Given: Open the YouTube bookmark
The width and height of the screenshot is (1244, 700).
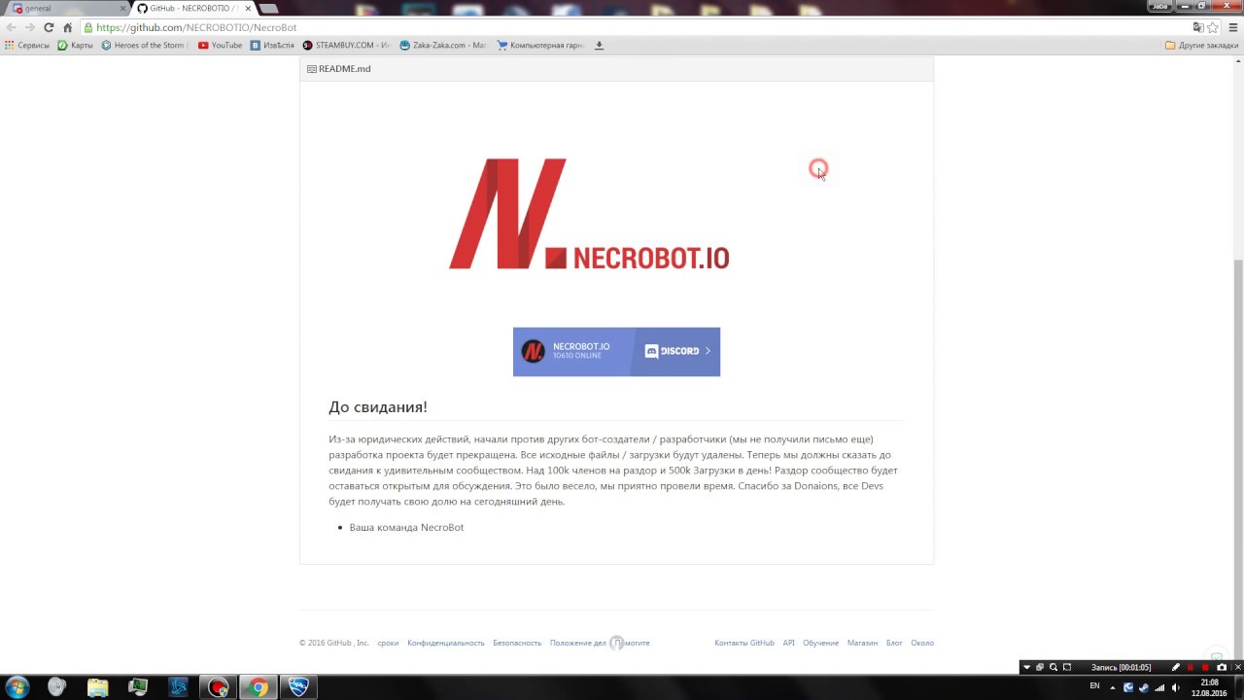Looking at the screenshot, I should (221, 45).
